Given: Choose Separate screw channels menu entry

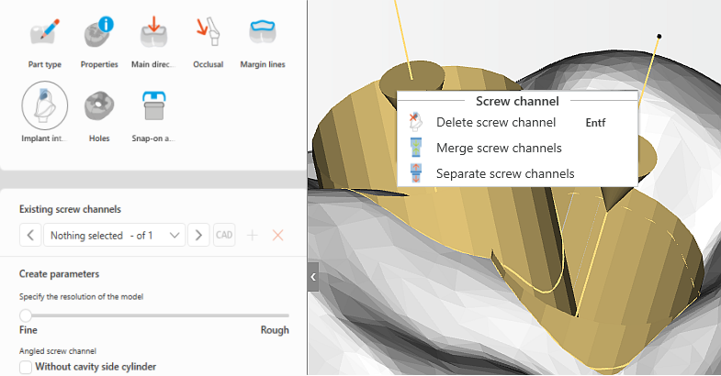Looking at the screenshot, I should (x=517, y=173).
